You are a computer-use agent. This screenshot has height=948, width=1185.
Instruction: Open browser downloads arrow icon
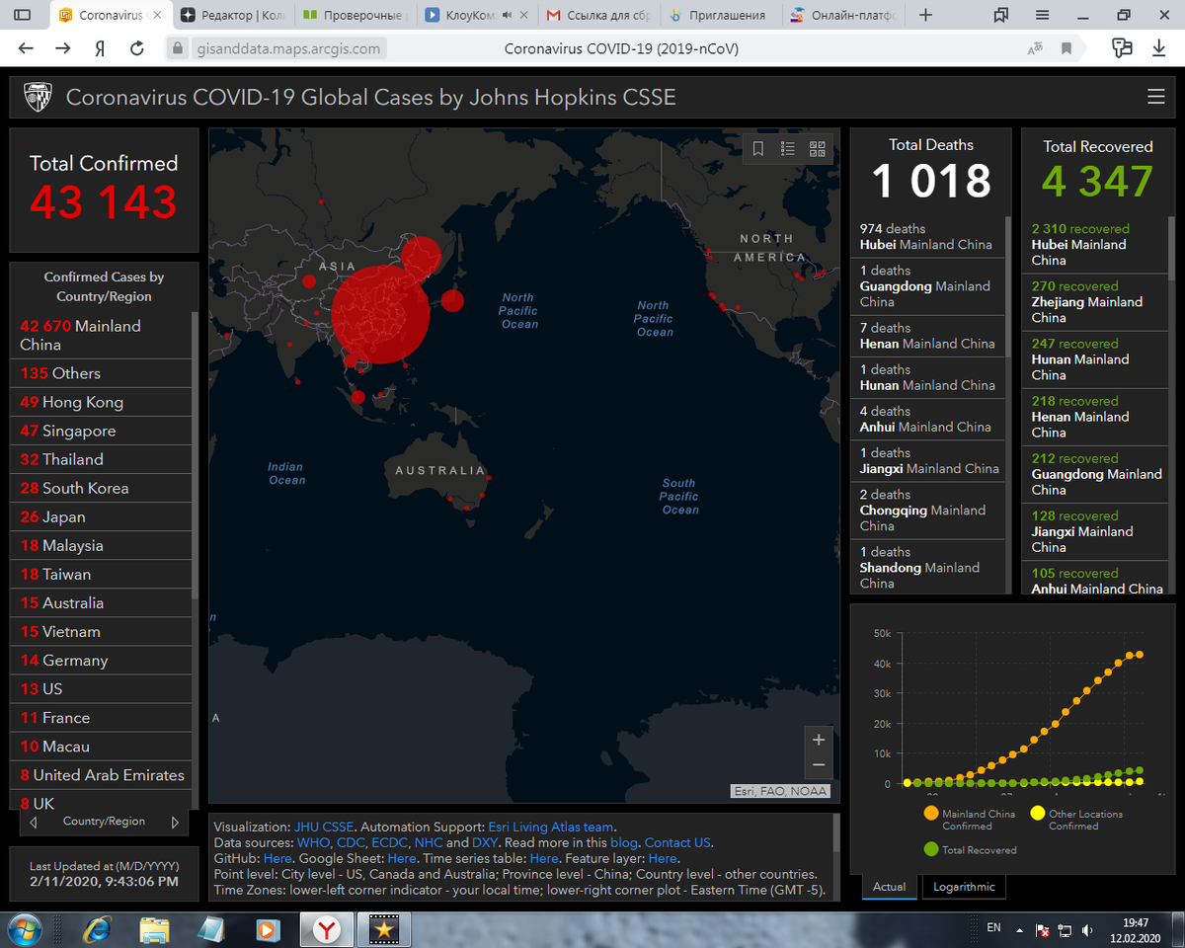(1159, 48)
